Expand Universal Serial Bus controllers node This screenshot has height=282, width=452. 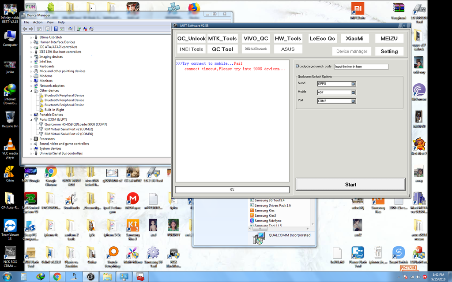pyautogui.click(x=31, y=154)
